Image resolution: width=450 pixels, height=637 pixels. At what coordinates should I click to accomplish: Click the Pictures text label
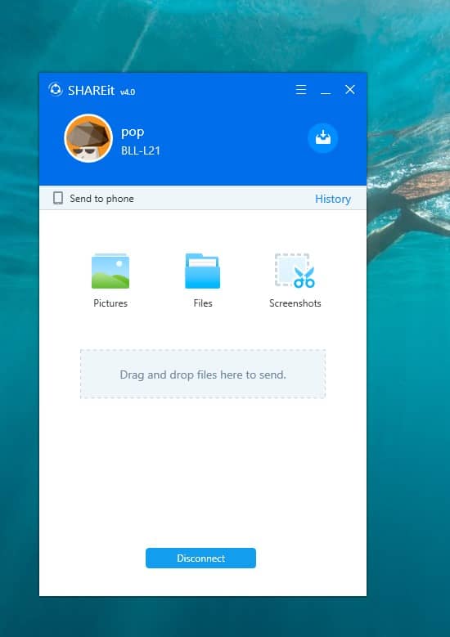pos(110,303)
